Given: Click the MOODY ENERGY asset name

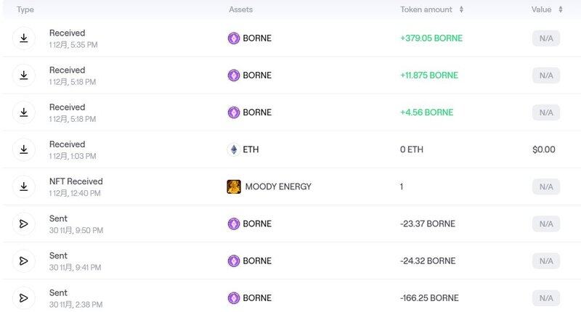Looking at the screenshot, I should pyautogui.click(x=278, y=186).
